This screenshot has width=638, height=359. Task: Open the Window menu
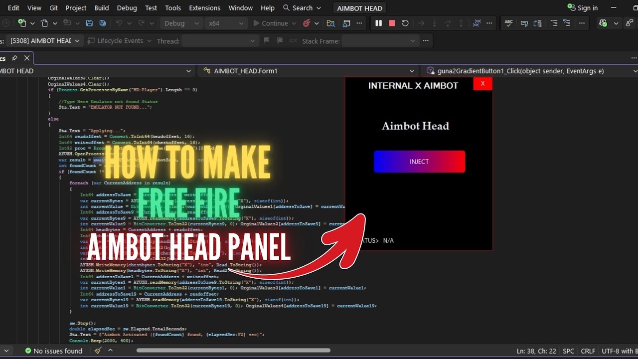[240, 8]
